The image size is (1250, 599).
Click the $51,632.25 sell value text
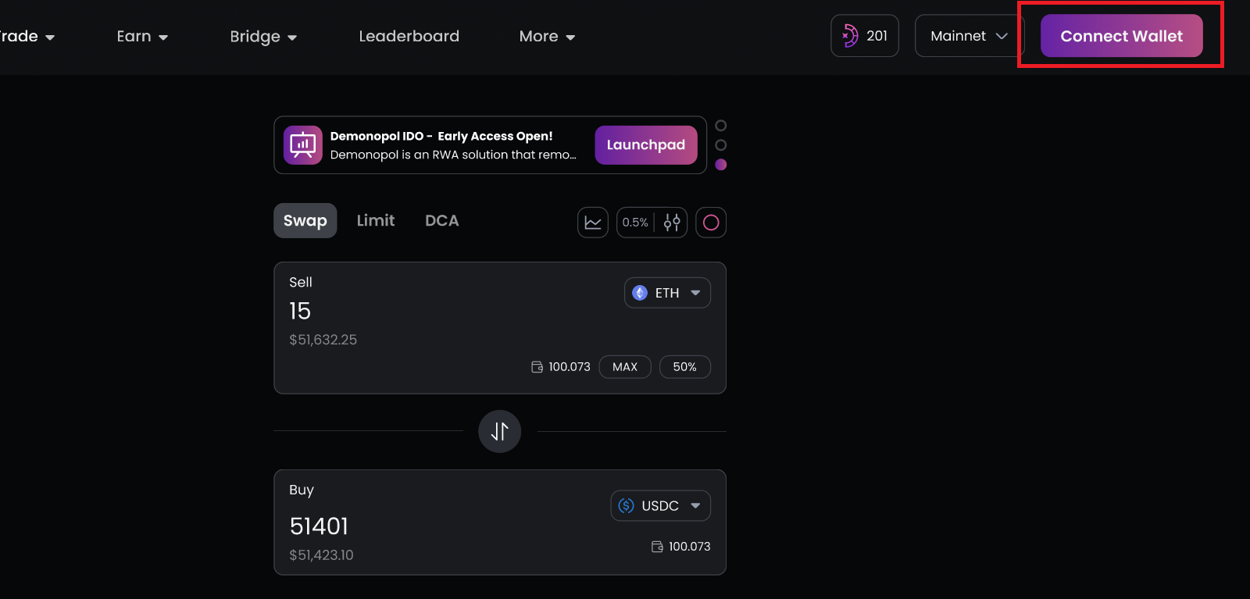click(323, 340)
